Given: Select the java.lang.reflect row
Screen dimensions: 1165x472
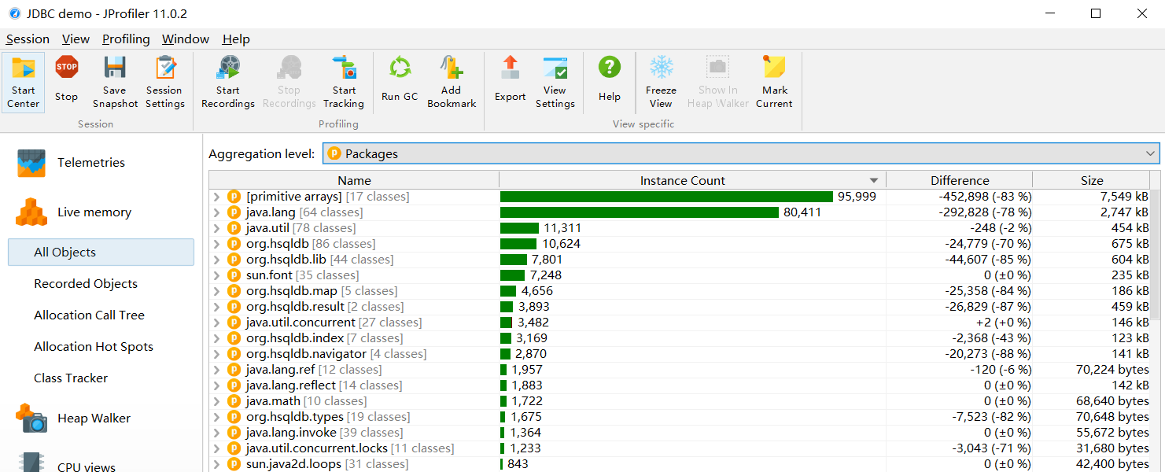Looking at the screenshot, I should [x=680, y=385].
